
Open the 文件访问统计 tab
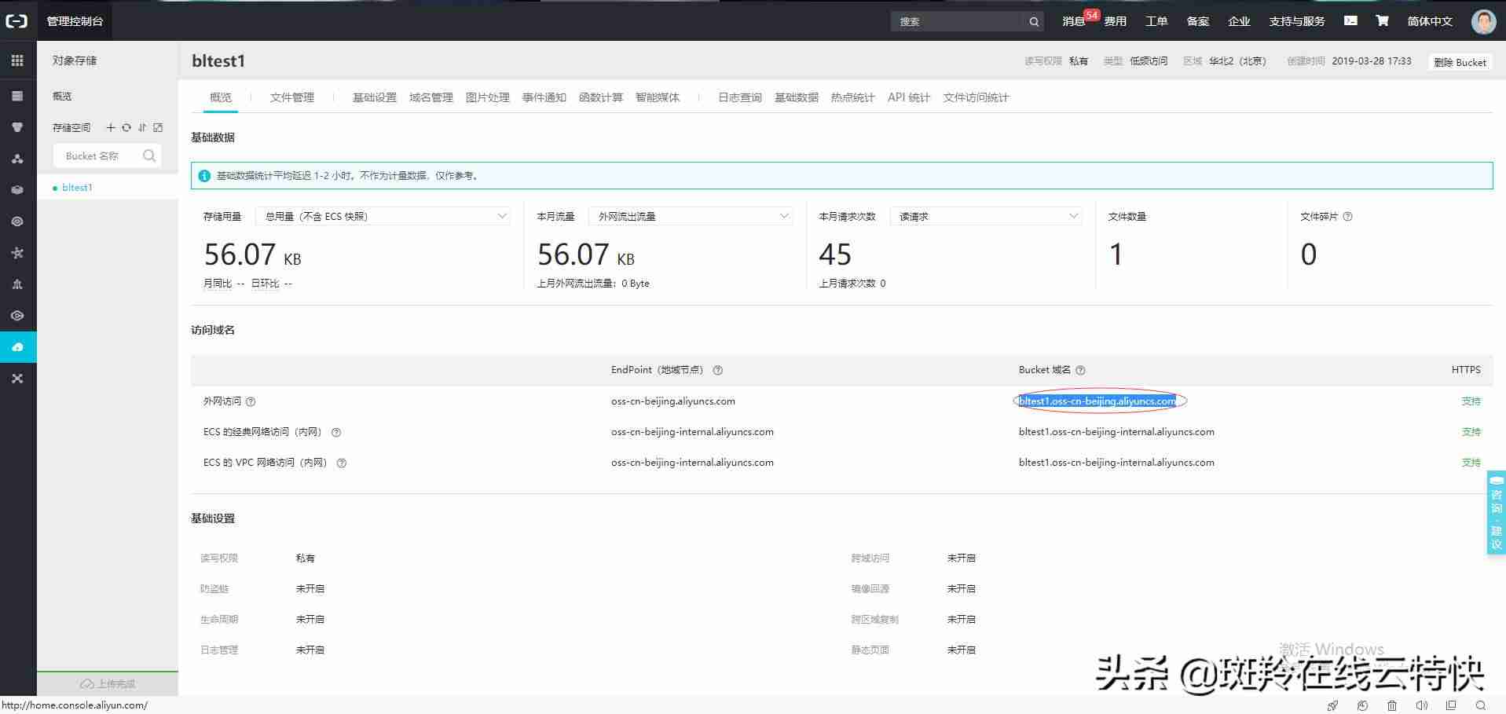(x=976, y=97)
